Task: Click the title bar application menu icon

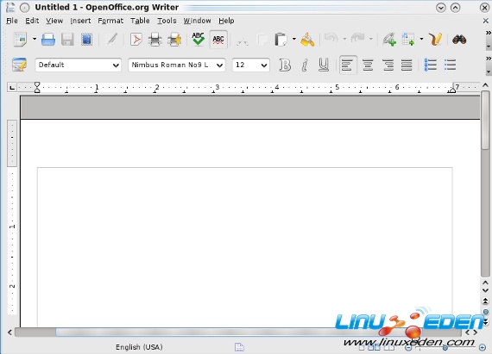Action: (x=10, y=7)
